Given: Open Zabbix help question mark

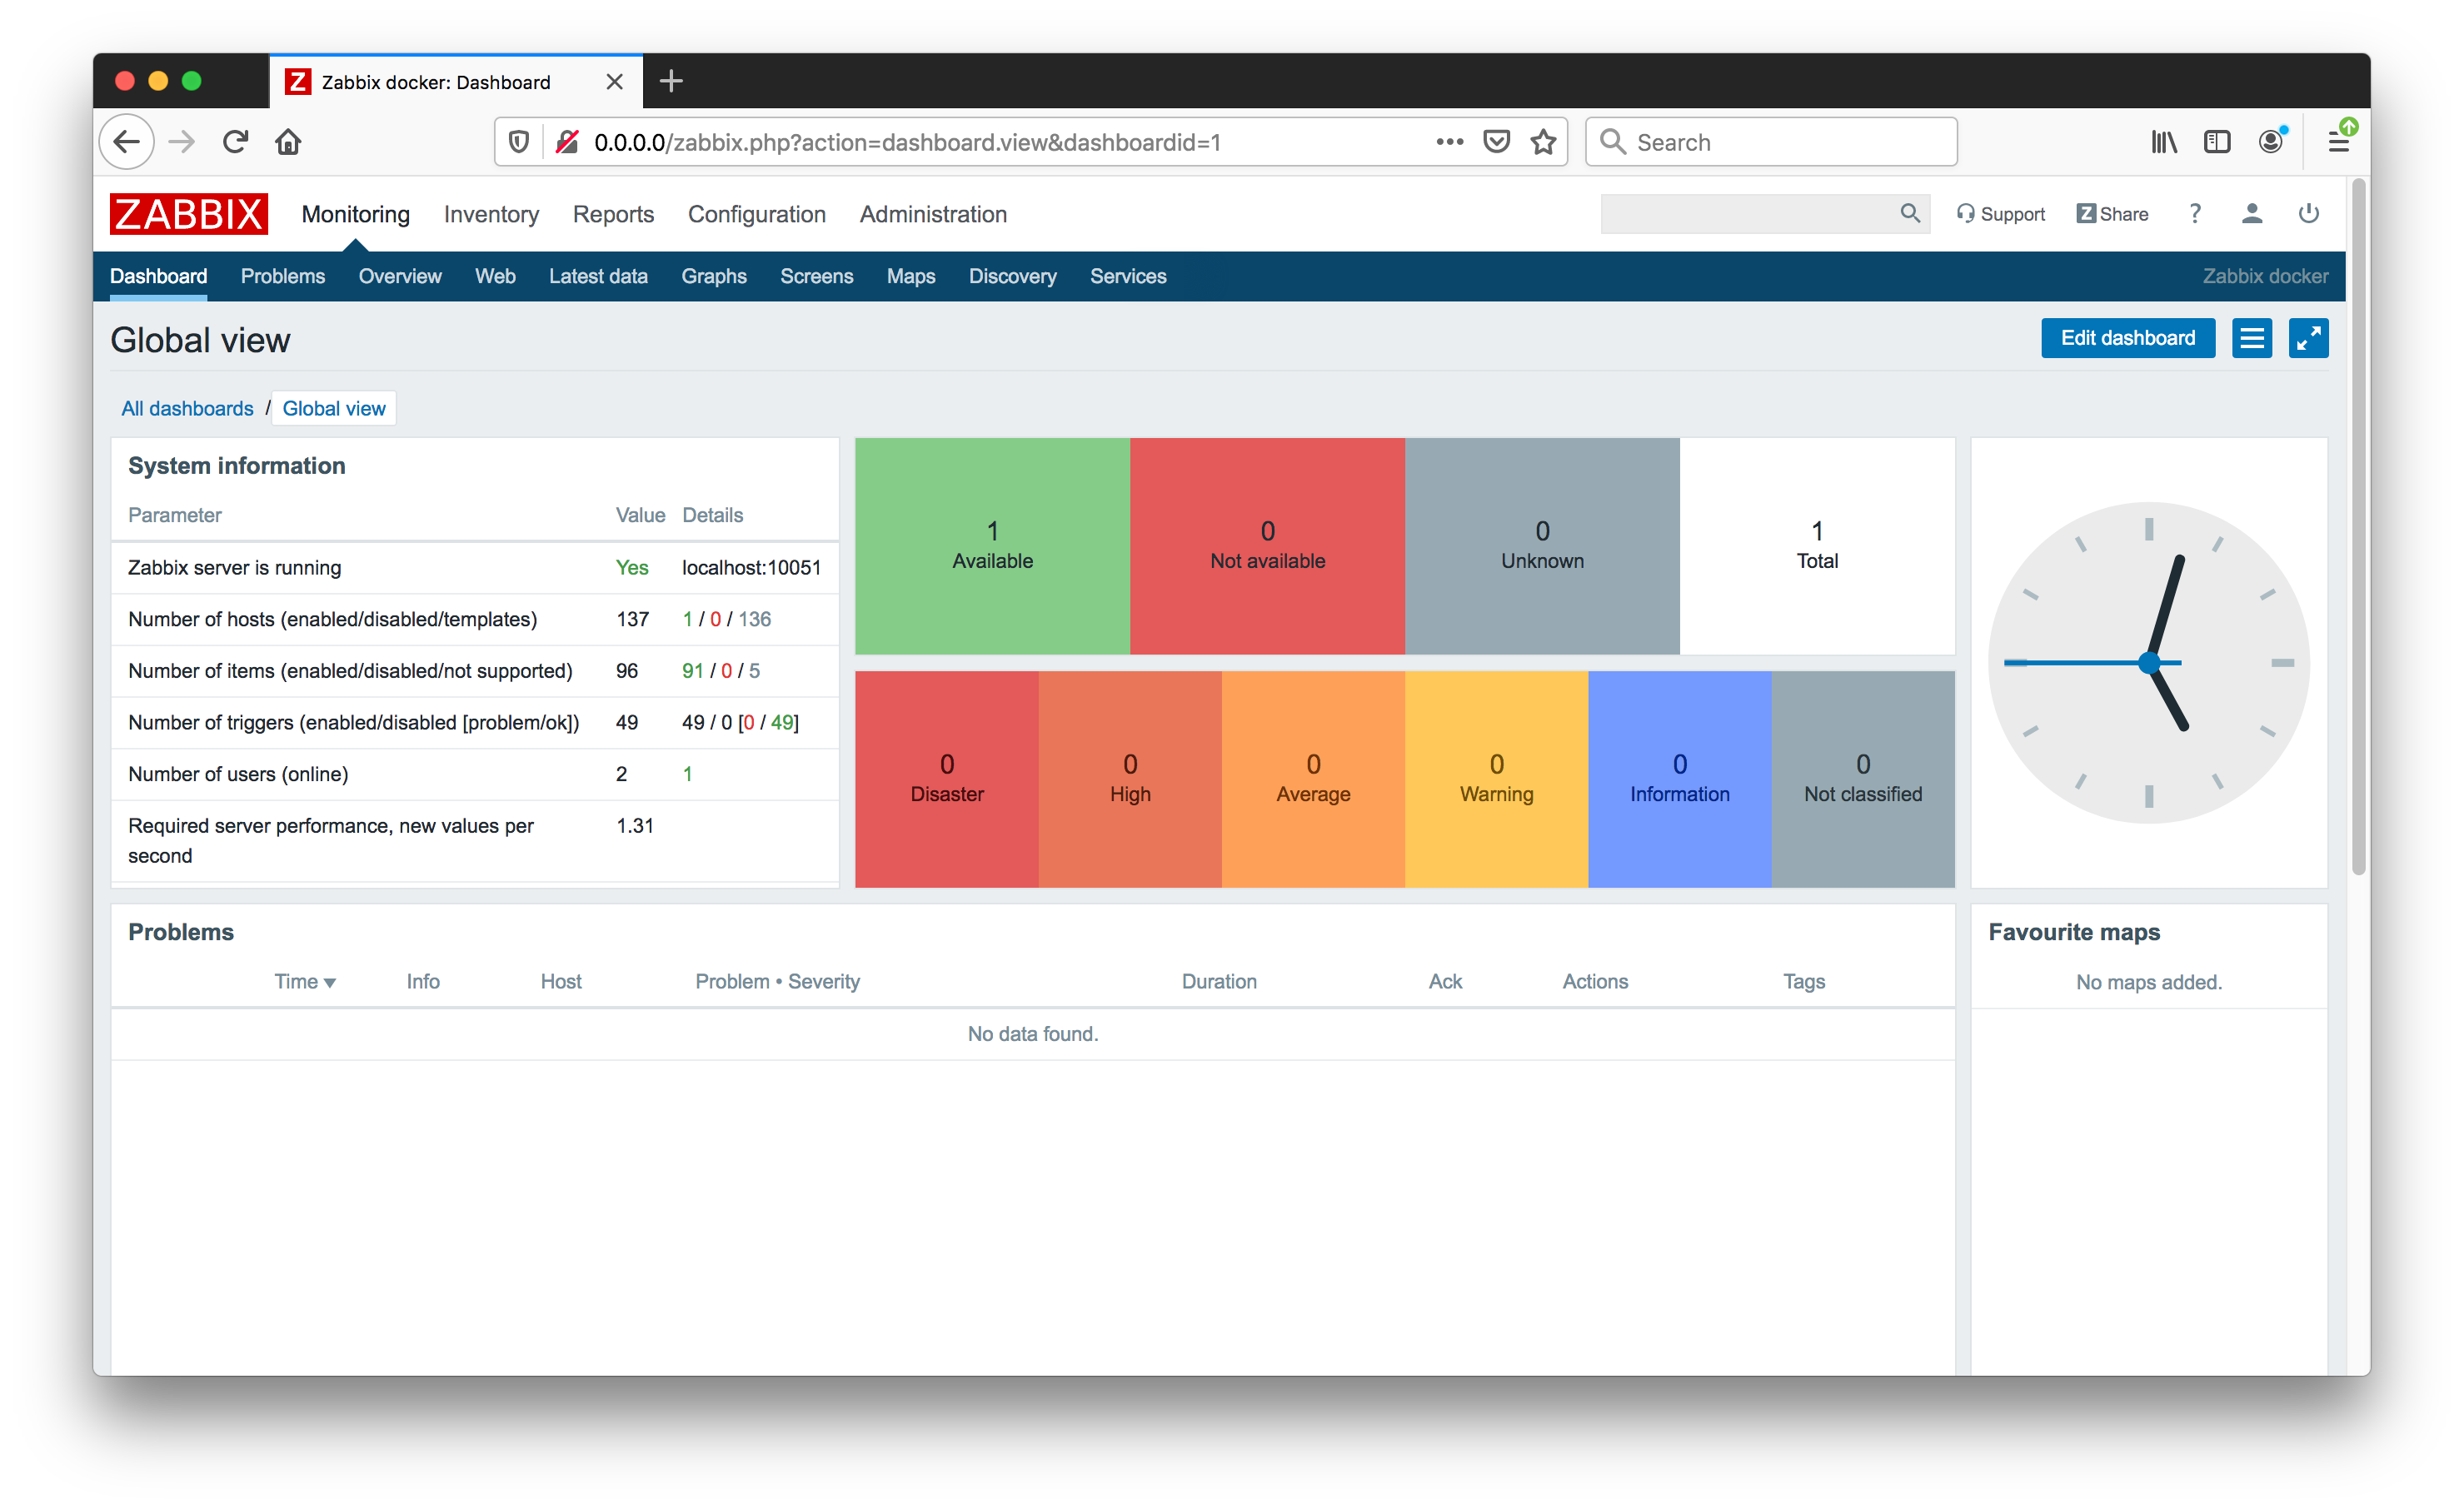Looking at the screenshot, I should pos(2195,214).
